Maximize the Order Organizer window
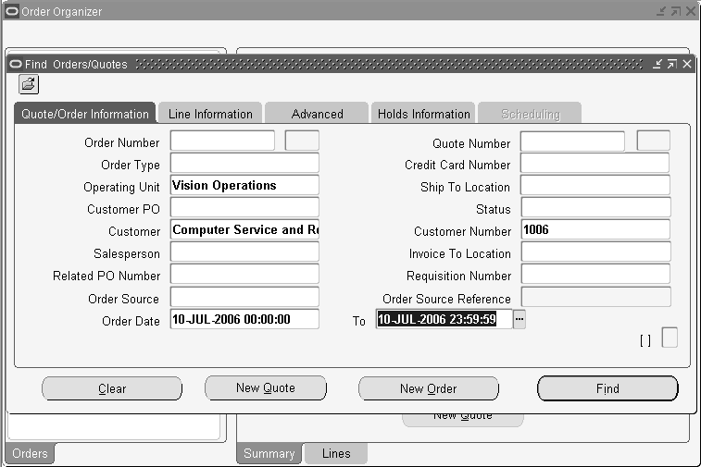The height and width of the screenshot is (467, 701). [x=676, y=11]
